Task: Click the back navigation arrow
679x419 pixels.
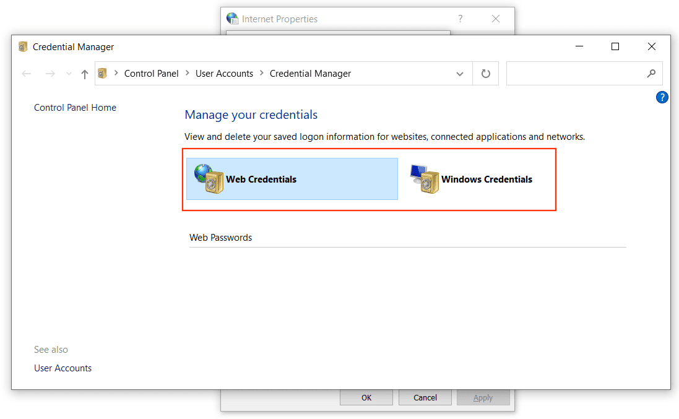Action: click(x=26, y=73)
